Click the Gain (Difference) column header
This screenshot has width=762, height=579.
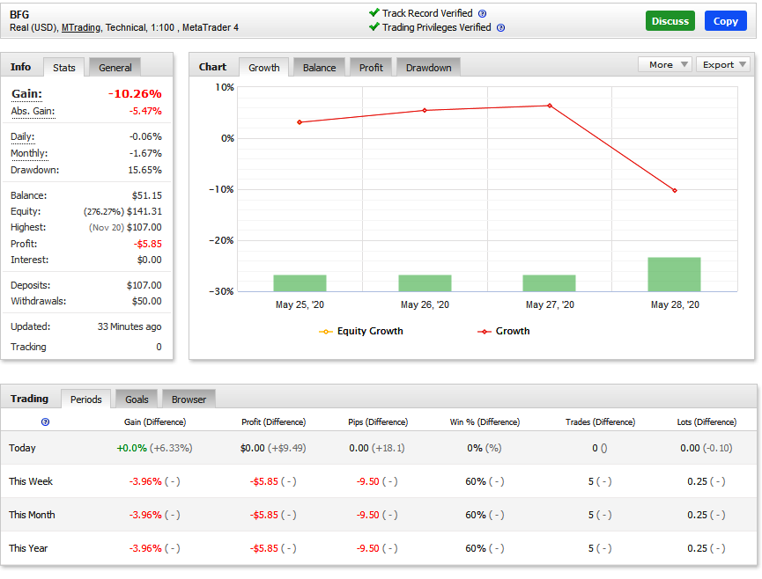155,422
